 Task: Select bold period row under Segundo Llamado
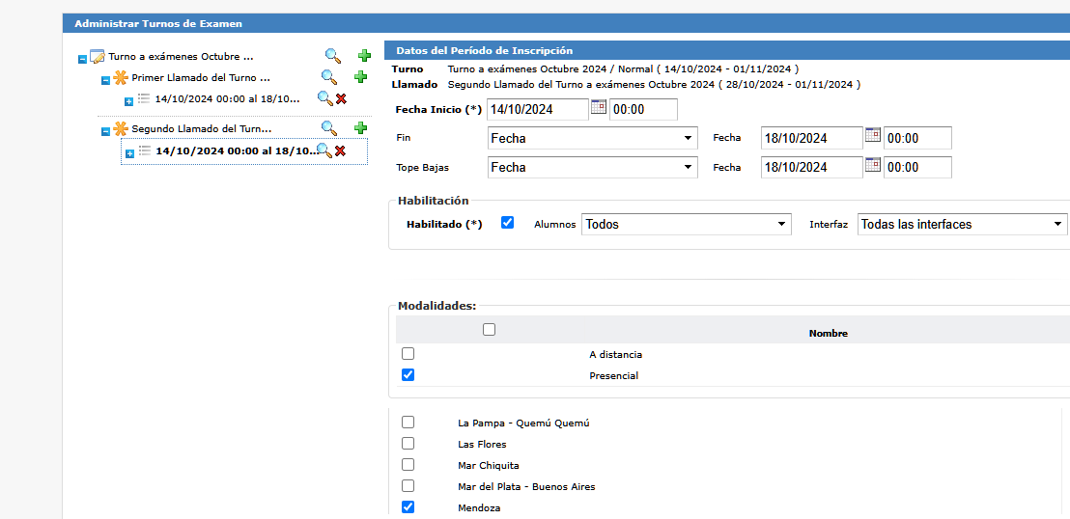[236, 150]
